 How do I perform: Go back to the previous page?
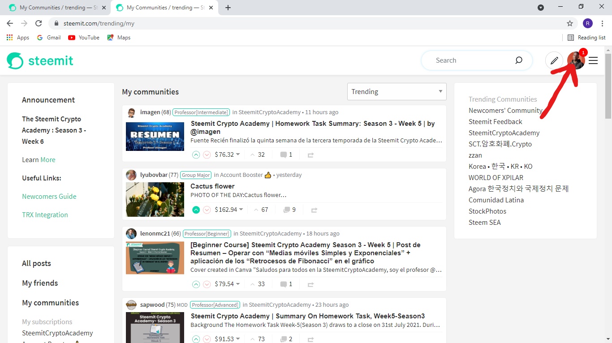click(x=10, y=23)
